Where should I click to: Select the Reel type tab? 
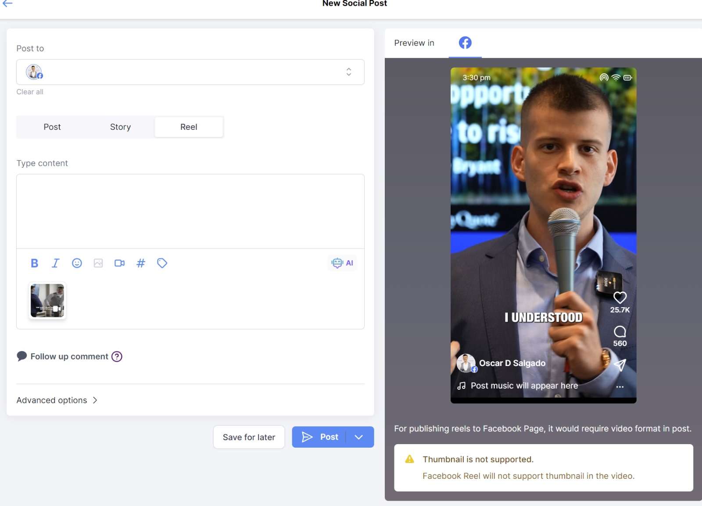(x=189, y=127)
